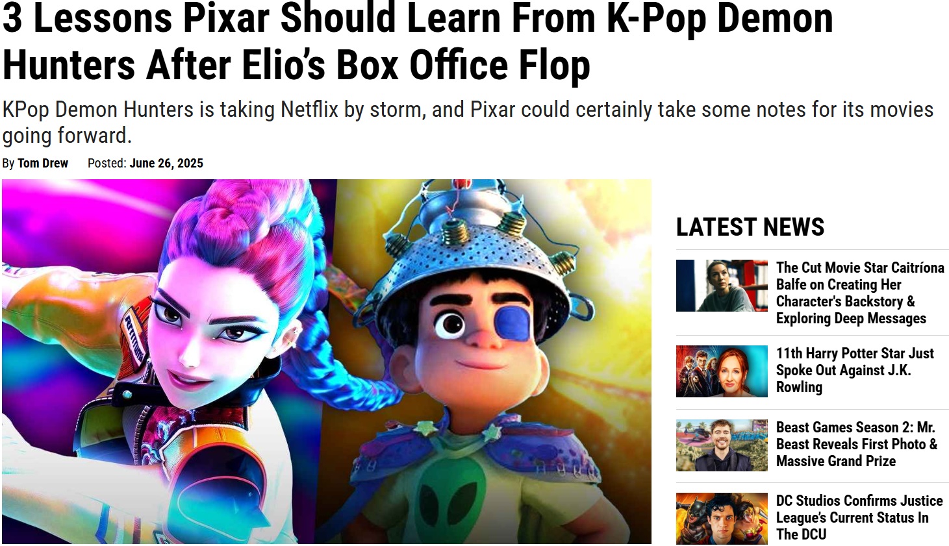This screenshot has height=546, width=949.
Task: Click the word Pixar in the headline
Action: [225, 18]
